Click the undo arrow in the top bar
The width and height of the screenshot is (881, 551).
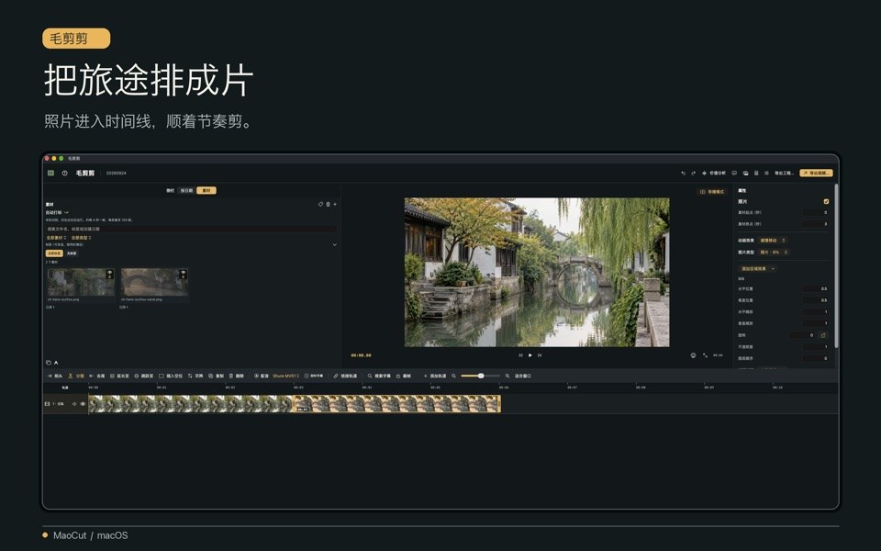[x=683, y=174]
